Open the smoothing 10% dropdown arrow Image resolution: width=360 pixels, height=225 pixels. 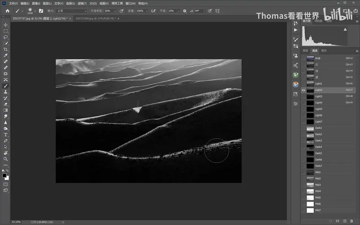[179, 11]
